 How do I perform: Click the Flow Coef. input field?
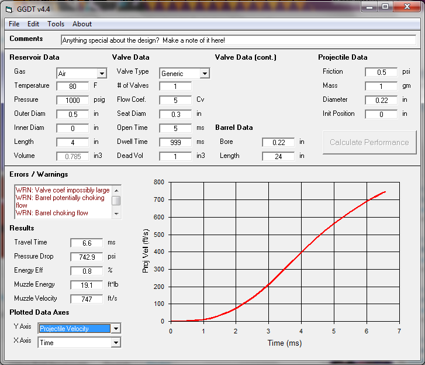175,100
